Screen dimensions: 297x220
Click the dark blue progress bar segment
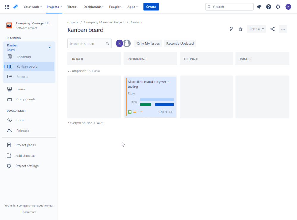pos(164,105)
